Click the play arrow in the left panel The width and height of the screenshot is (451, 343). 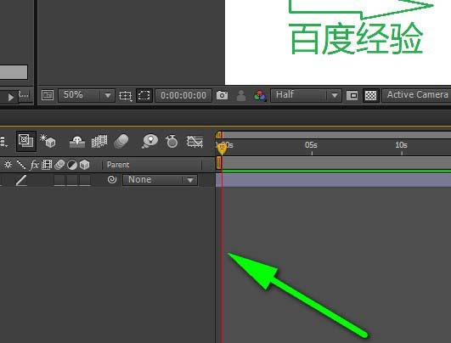pos(11,97)
